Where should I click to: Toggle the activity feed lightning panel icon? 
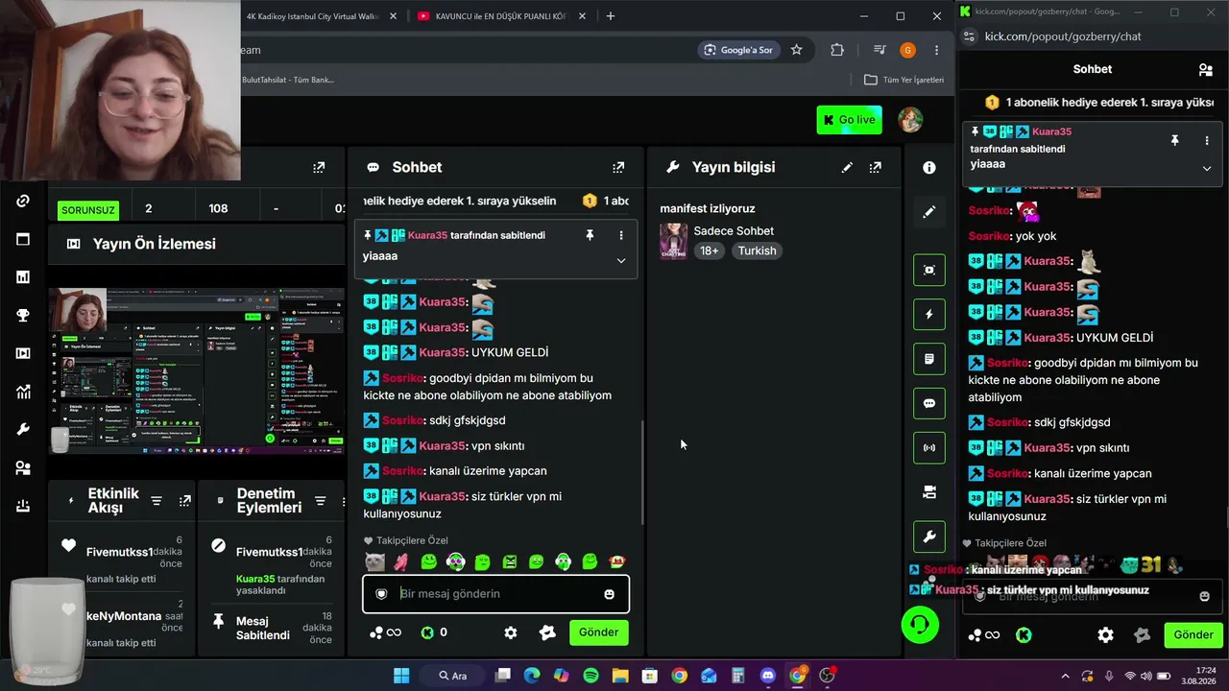929,314
